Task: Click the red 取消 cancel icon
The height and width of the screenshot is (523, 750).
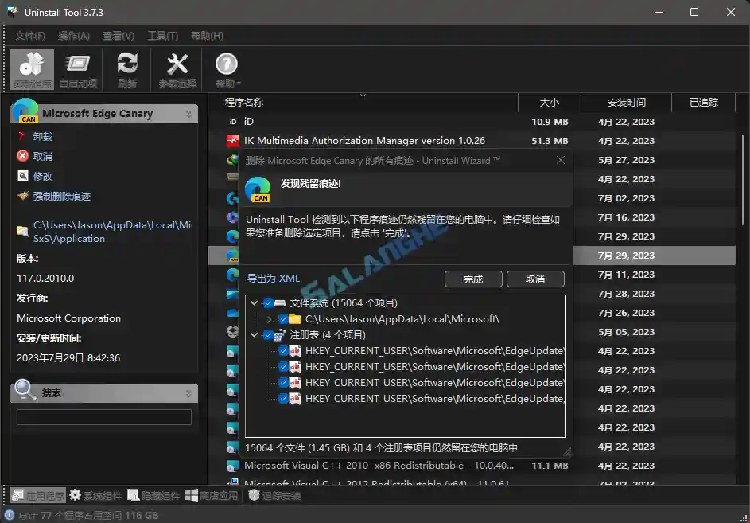Action: [20, 156]
